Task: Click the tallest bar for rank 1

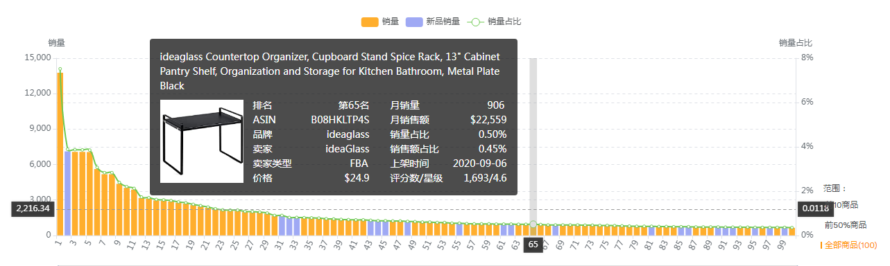Action: 60,154
